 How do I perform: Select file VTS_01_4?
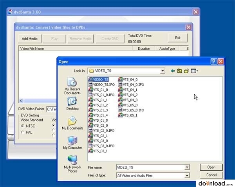pyautogui.click(x=98, y=115)
